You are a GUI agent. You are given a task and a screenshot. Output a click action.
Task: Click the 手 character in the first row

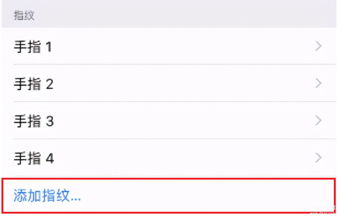tap(21, 47)
